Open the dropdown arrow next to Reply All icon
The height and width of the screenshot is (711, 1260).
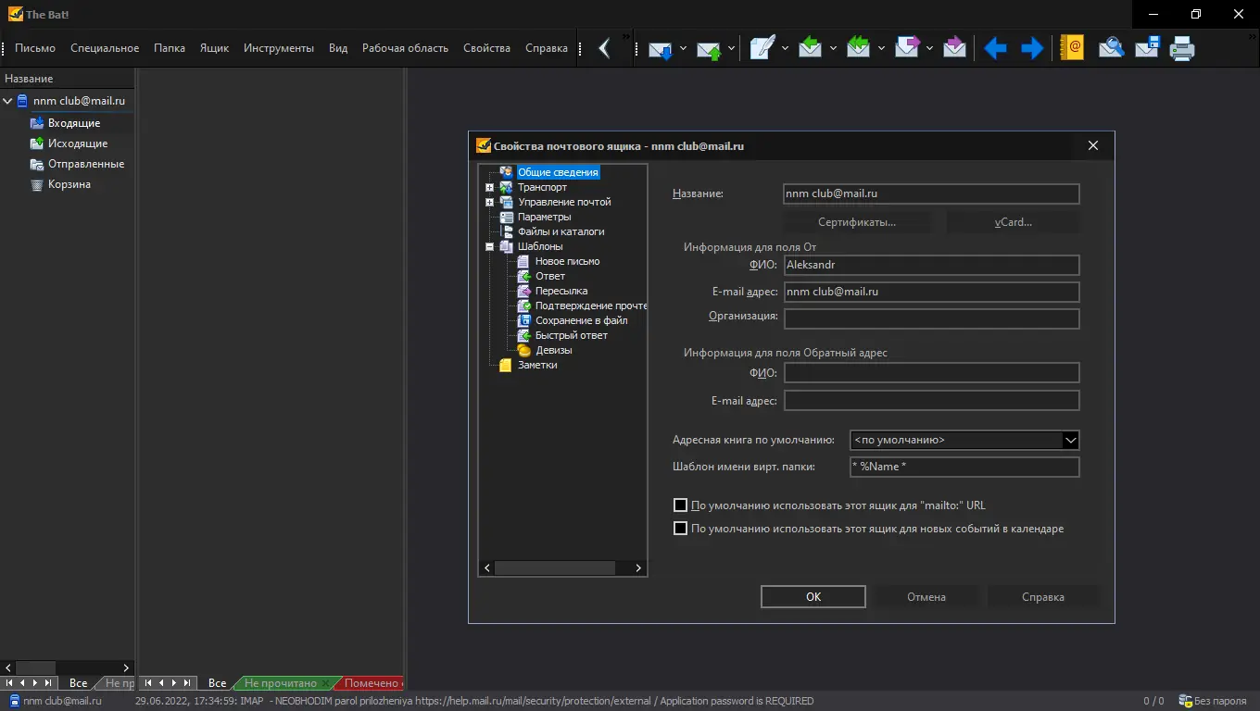click(880, 48)
